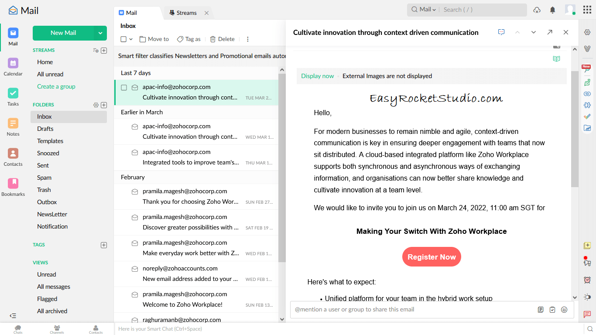Toggle the night mode switch in right sidebar
This screenshot has height=335, width=596.
point(587,297)
